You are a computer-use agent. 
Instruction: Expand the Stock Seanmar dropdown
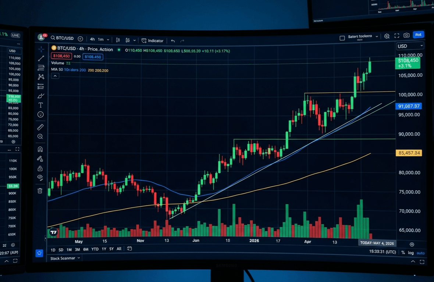(x=65, y=258)
